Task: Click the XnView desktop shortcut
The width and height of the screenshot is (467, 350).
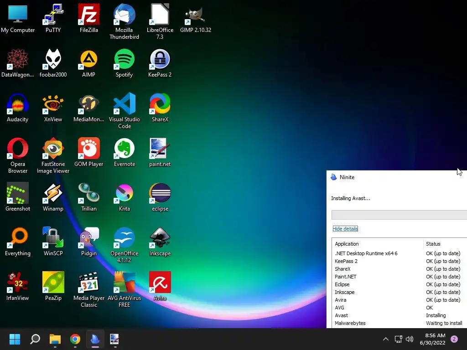Action: [x=53, y=108]
